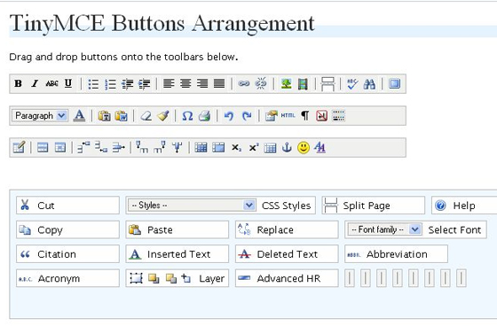This screenshot has width=497, height=326.
Task: Select the Advanced HR button
Action: [x=287, y=278]
